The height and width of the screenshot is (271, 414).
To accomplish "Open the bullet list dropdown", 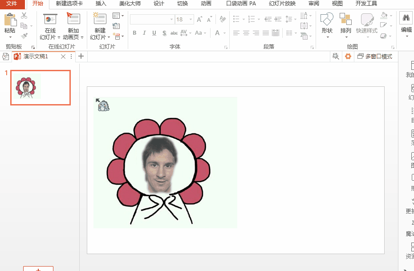I will pyautogui.click(x=243, y=19).
